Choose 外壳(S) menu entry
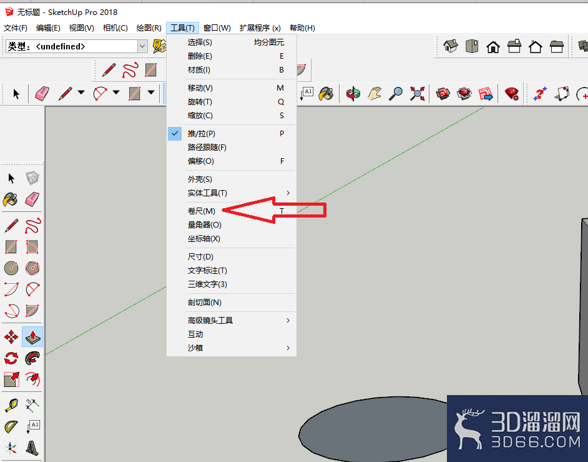This screenshot has width=588, height=462. 232,179
